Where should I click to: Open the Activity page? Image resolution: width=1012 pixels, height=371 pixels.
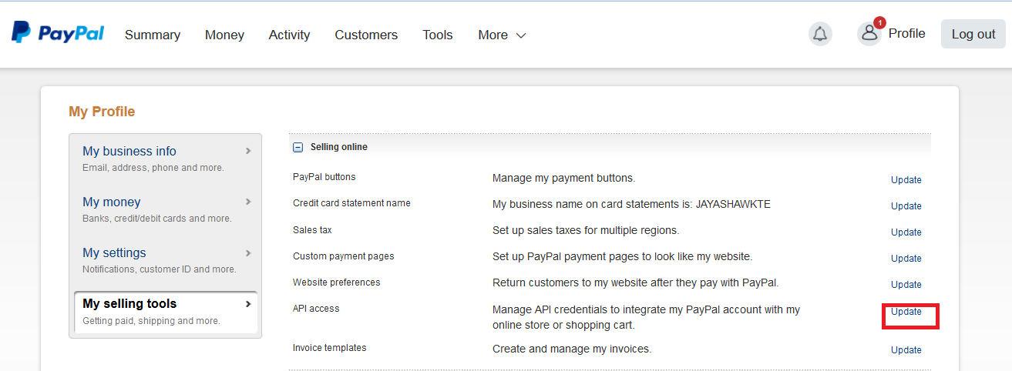(289, 35)
